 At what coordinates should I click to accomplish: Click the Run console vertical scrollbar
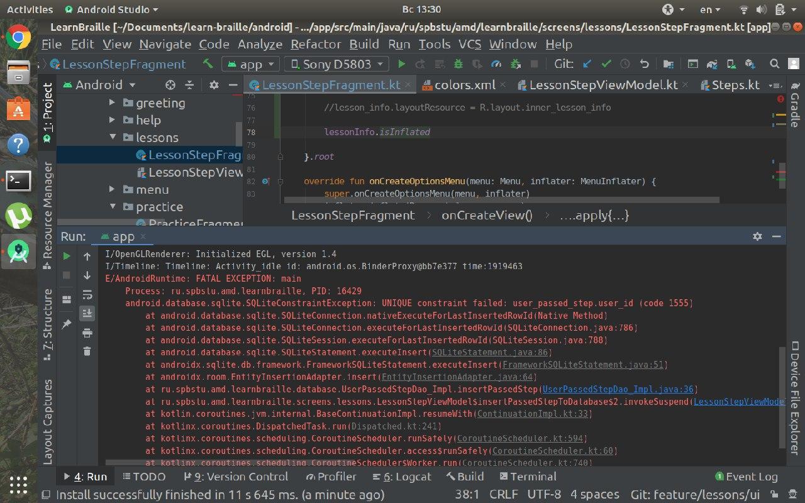point(782,398)
